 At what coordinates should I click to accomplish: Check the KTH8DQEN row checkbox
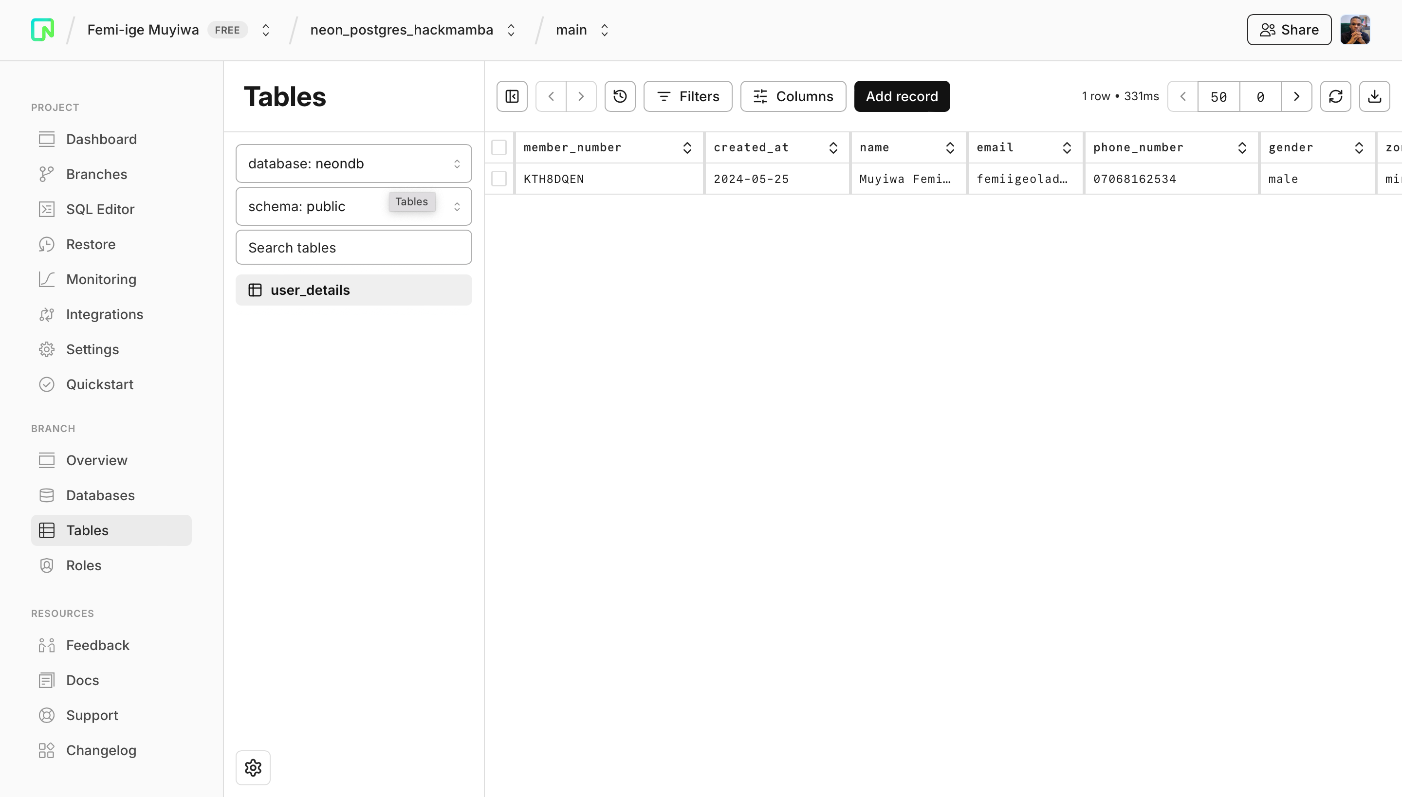pos(499,179)
